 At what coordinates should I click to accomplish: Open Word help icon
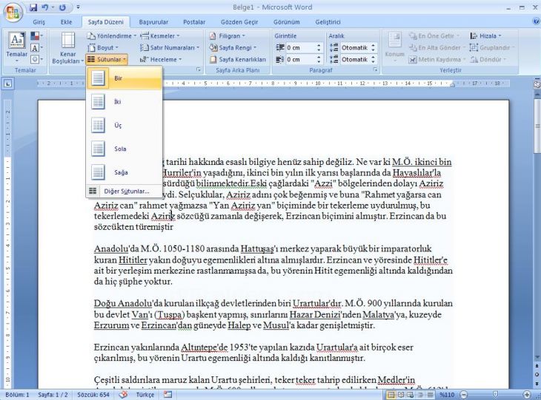point(536,21)
